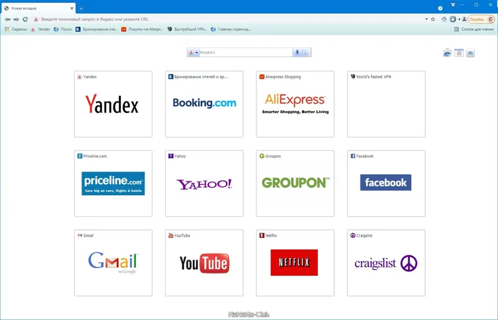Open the Booking.com speed dial tile
498x320 pixels.
click(204, 104)
